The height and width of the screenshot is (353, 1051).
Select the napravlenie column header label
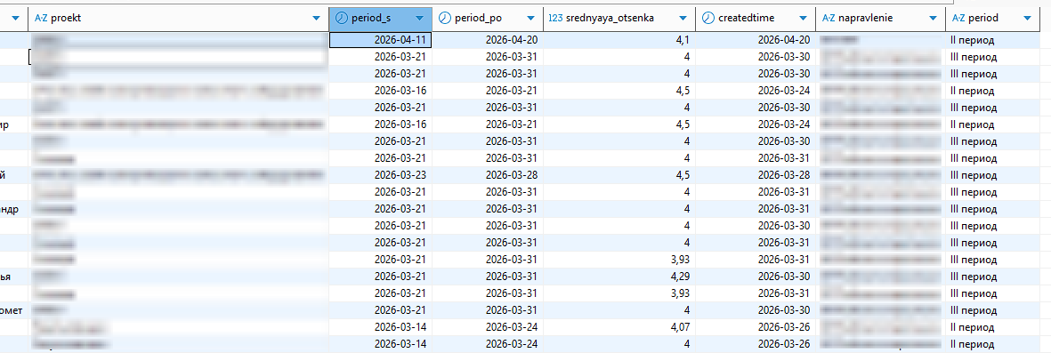[865, 18]
